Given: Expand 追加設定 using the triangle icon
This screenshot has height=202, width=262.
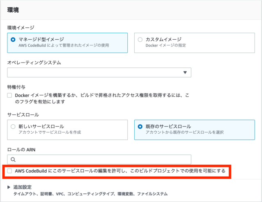Looking at the screenshot, I should 9,187.
